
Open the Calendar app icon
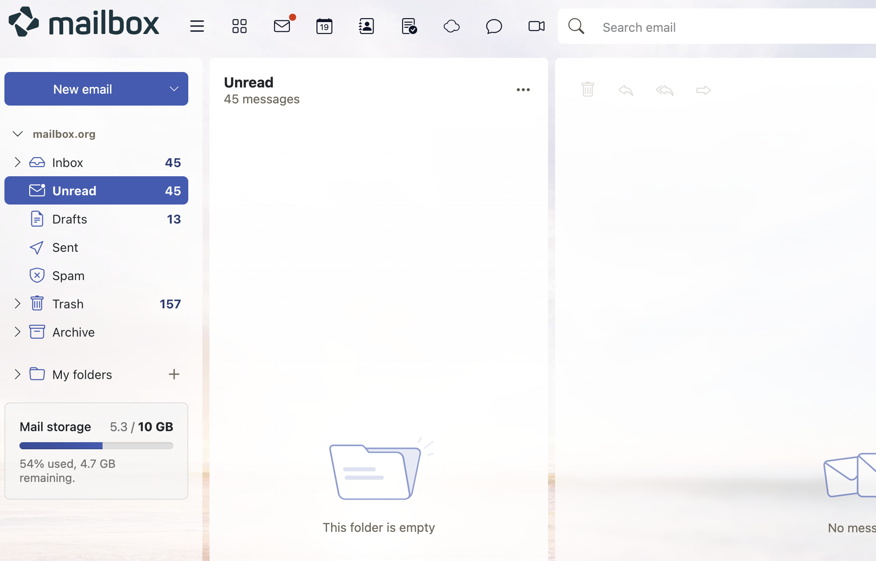pos(324,27)
